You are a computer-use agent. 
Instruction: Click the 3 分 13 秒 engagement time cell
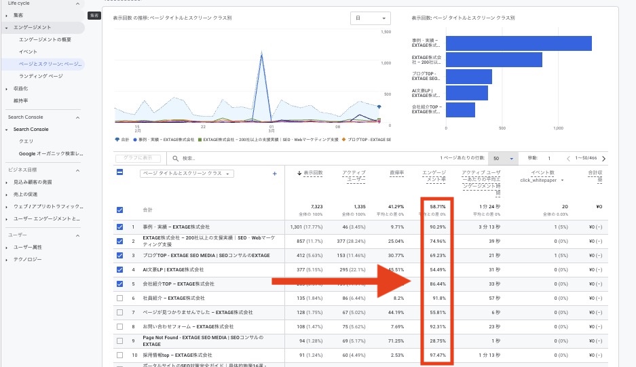(489, 227)
